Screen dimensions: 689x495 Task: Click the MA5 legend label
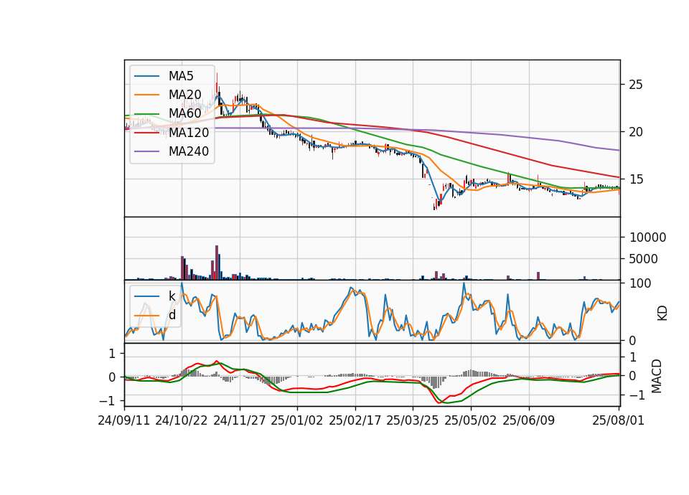click(x=181, y=76)
